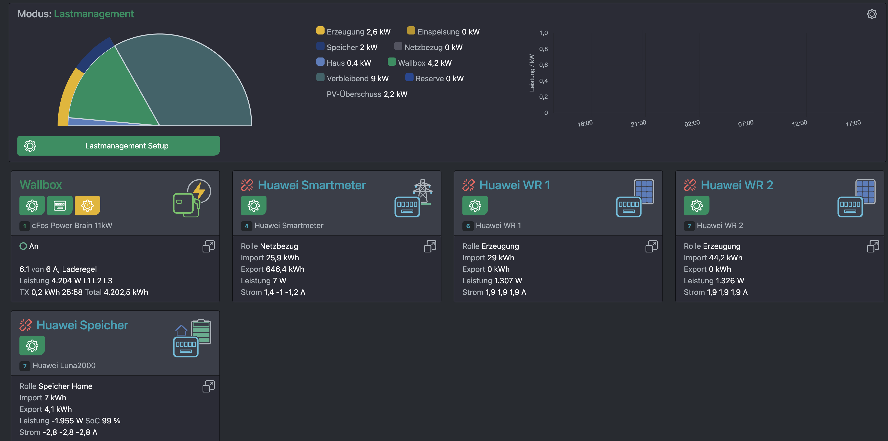Click the Verbleibend teal legend swatch
Screen dimensions: 888x441
(x=320, y=77)
